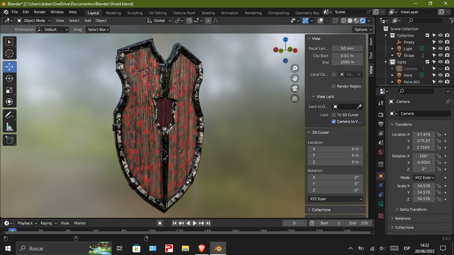The height and width of the screenshot is (255, 454).
Task: Select the Add Cube tool
Action: click(x=9, y=140)
